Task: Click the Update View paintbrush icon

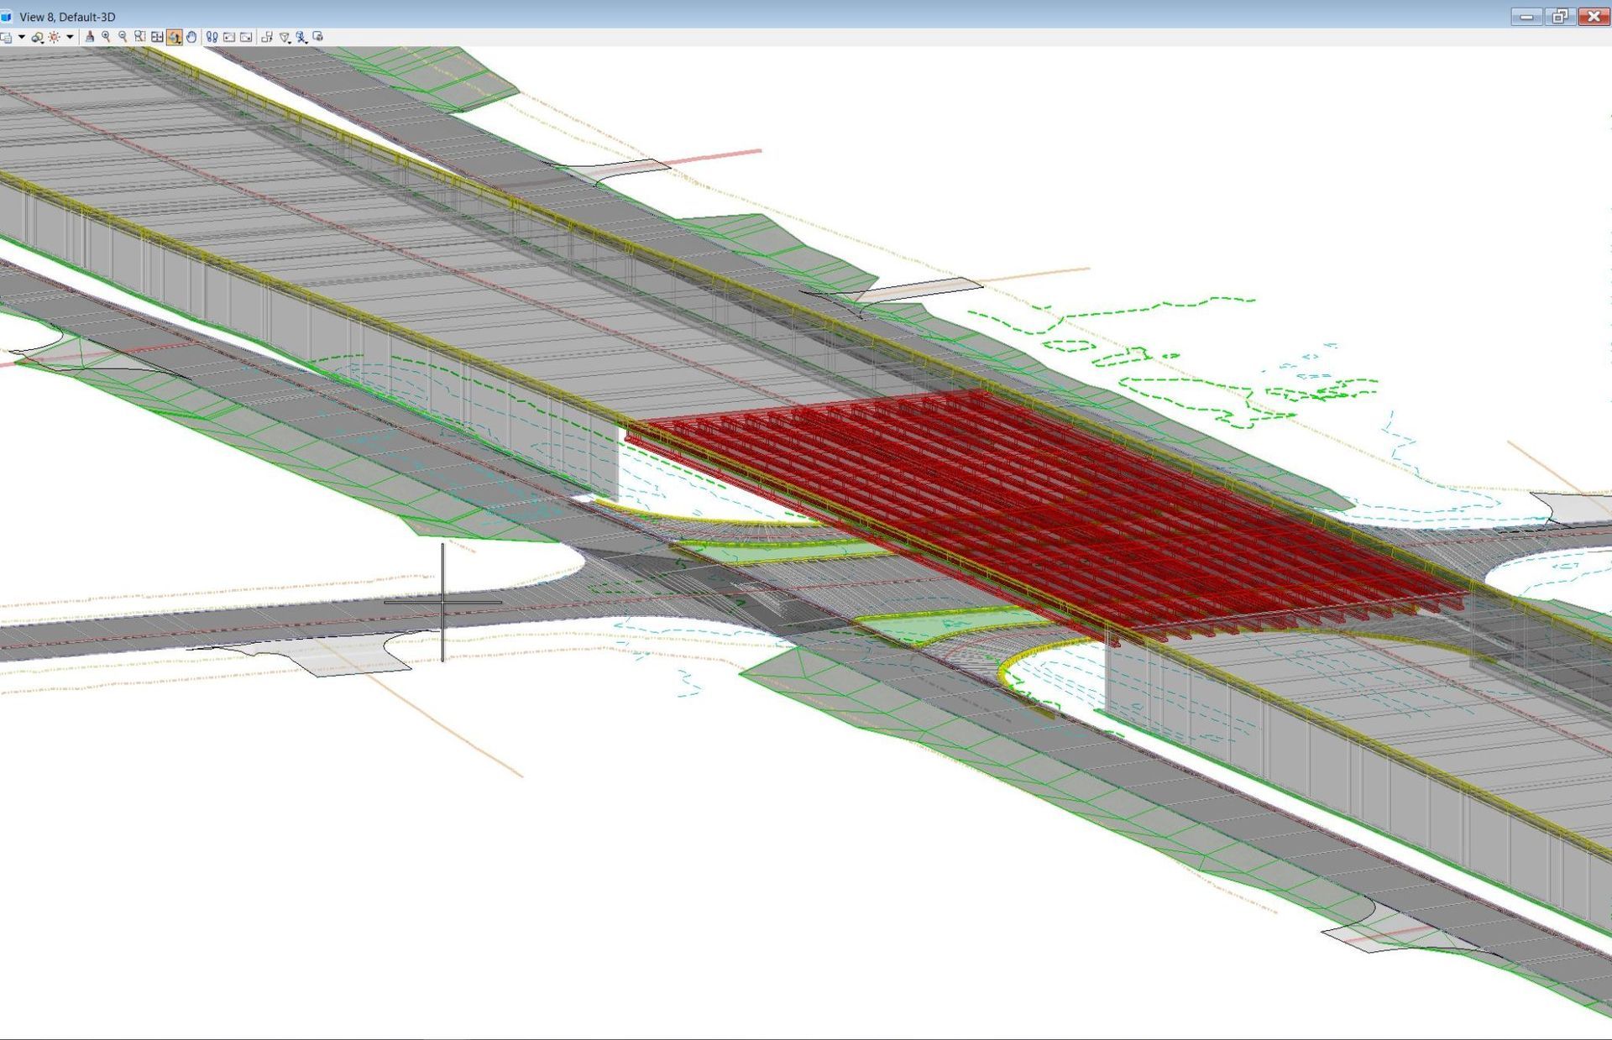Action: pyautogui.click(x=90, y=37)
